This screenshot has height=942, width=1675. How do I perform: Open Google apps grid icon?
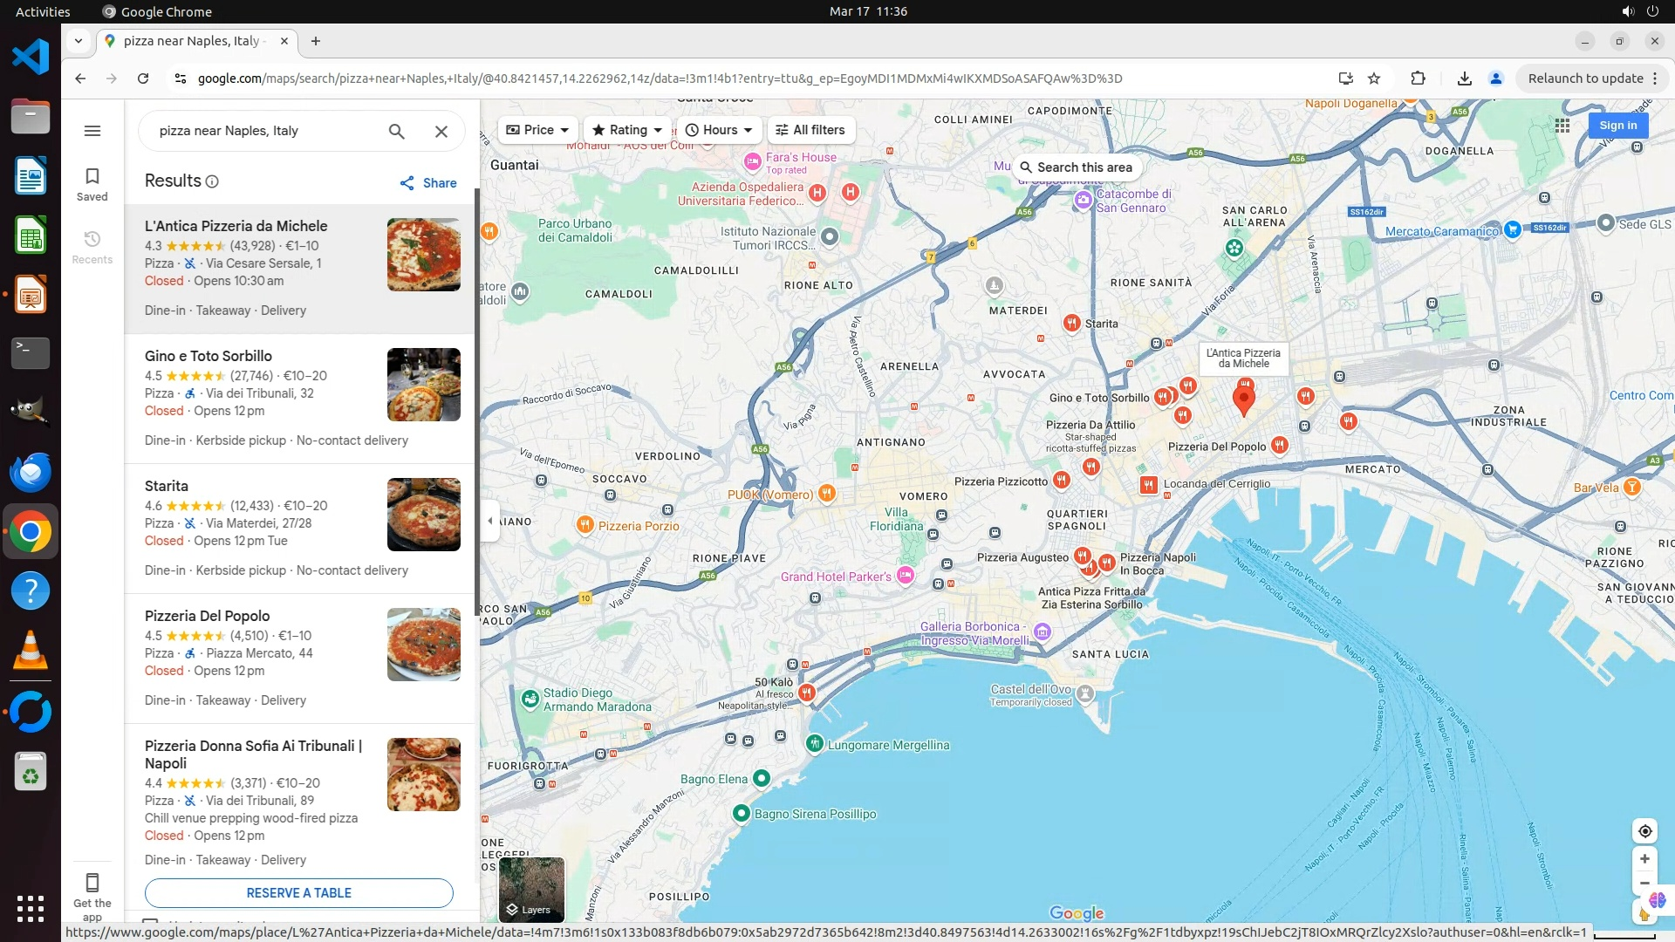pos(1562,126)
